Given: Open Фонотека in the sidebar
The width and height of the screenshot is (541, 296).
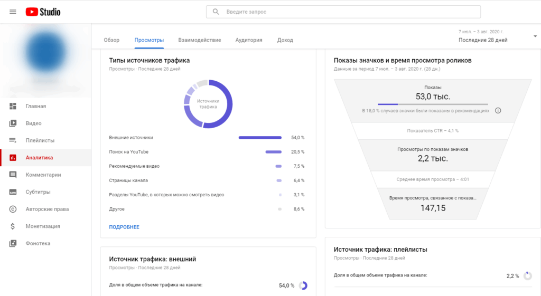Looking at the screenshot, I should pos(45,243).
